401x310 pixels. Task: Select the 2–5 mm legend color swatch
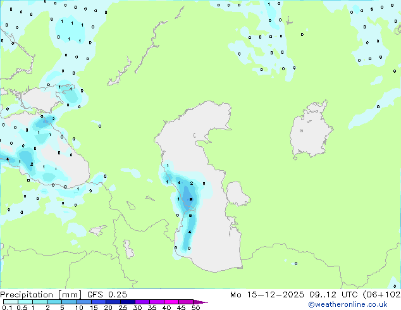54,302
